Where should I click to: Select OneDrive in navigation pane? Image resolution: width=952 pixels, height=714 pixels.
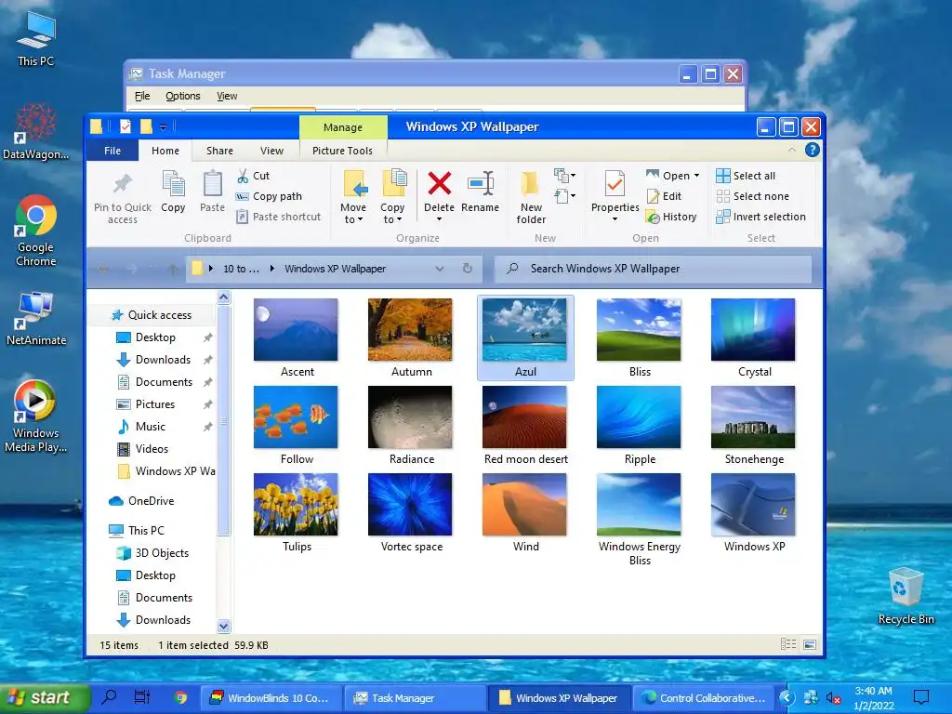(141, 501)
